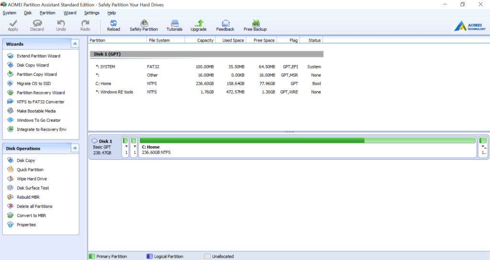Click the Flag column header

(288, 40)
